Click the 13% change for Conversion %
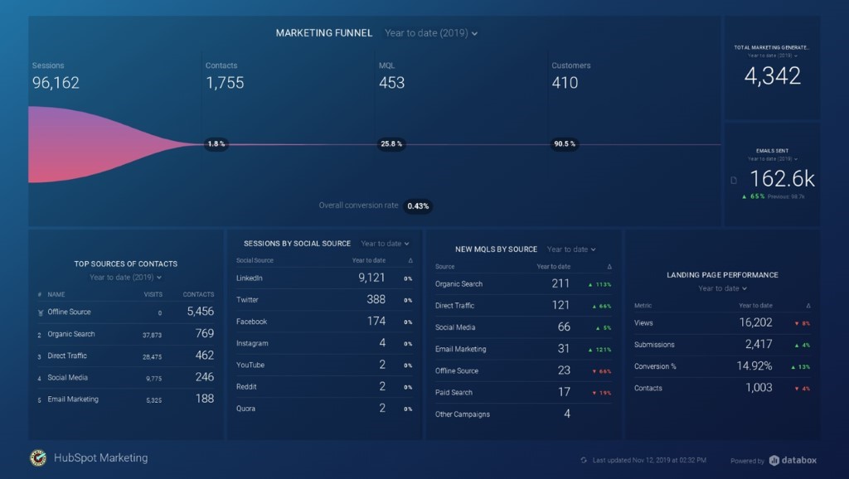 [x=801, y=367]
